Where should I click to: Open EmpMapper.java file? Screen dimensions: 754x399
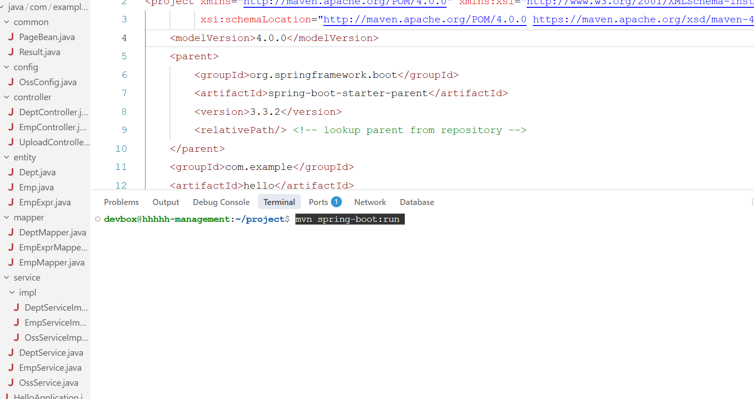pos(52,262)
